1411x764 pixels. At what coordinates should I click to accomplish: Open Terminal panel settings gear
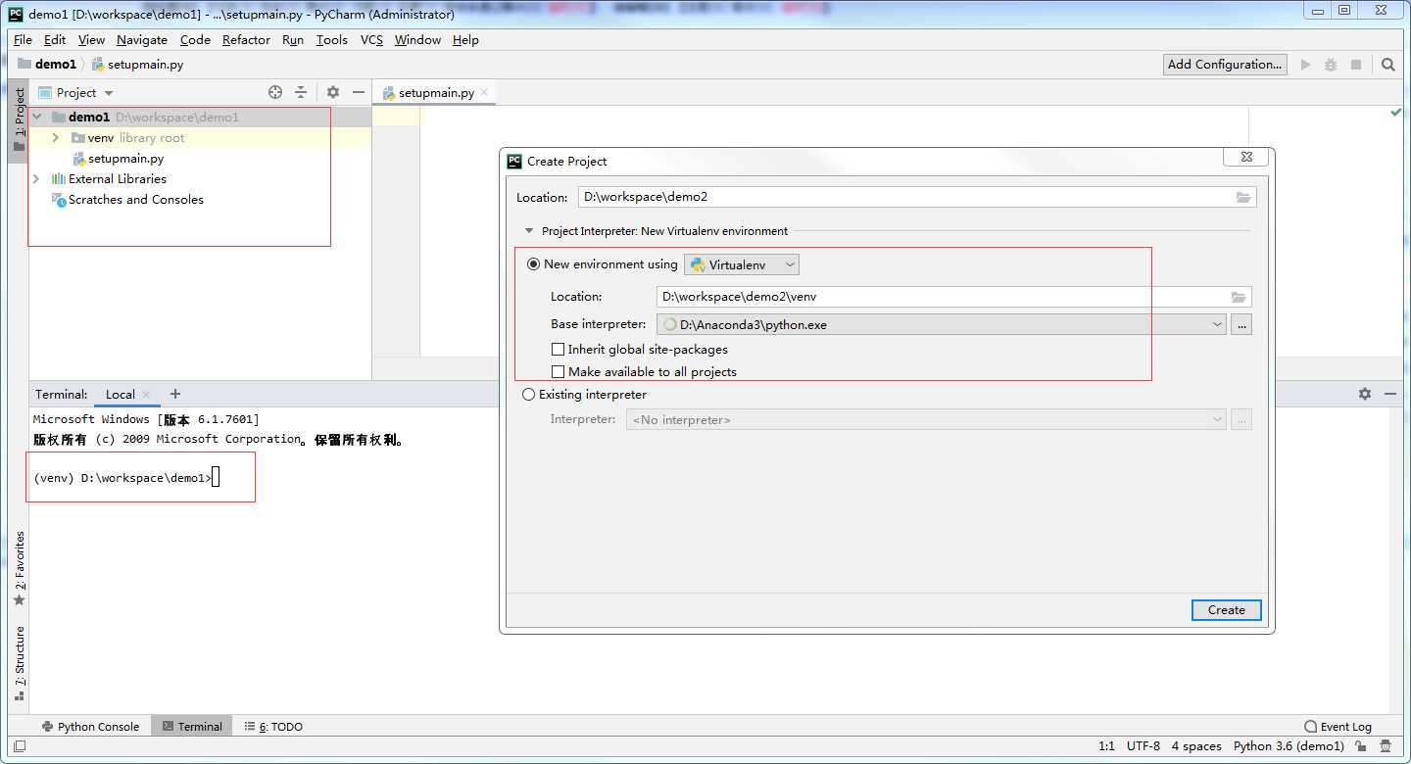click(1365, 394)
